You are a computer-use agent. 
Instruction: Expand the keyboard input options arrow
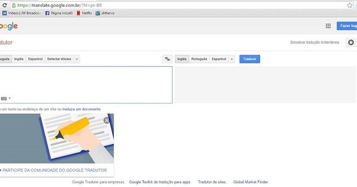click(10, 98)
